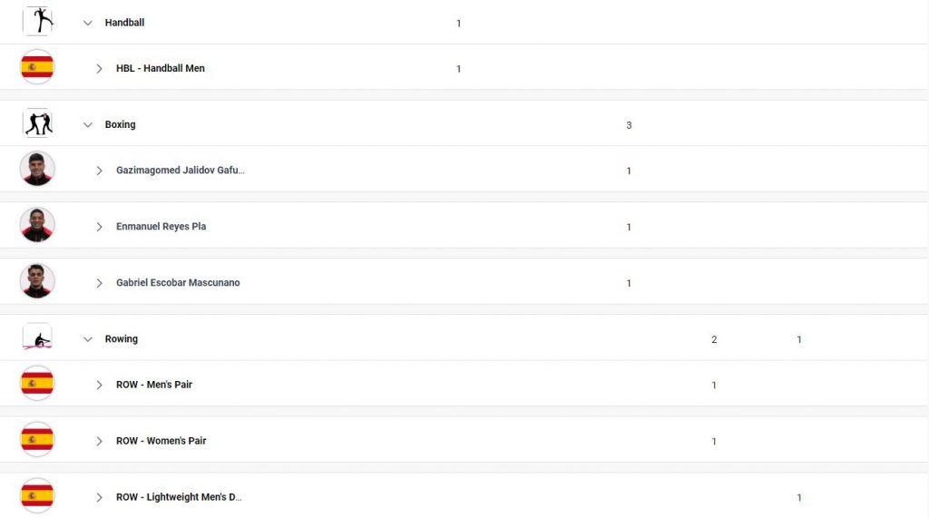Open Gazimagomed Jalidov's athlete photo
This screenshot has height=518, width=929.
(37, 169)
